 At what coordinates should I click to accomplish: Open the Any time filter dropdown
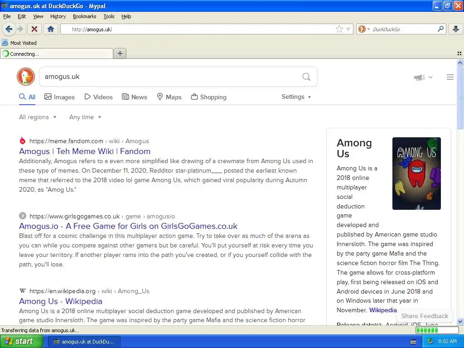[x=85, y=117]
